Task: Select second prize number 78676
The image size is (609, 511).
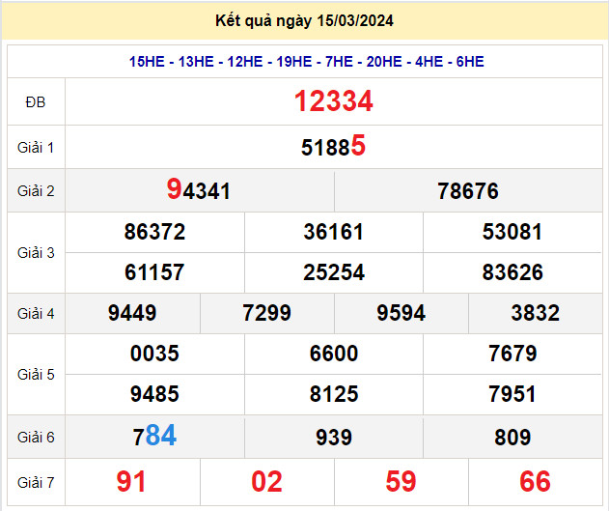Action: [x=468, y=191]
